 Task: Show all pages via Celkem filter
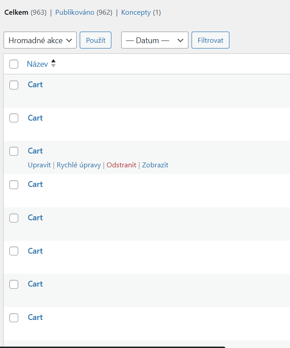pyautogui.click(x=16, y=12)
